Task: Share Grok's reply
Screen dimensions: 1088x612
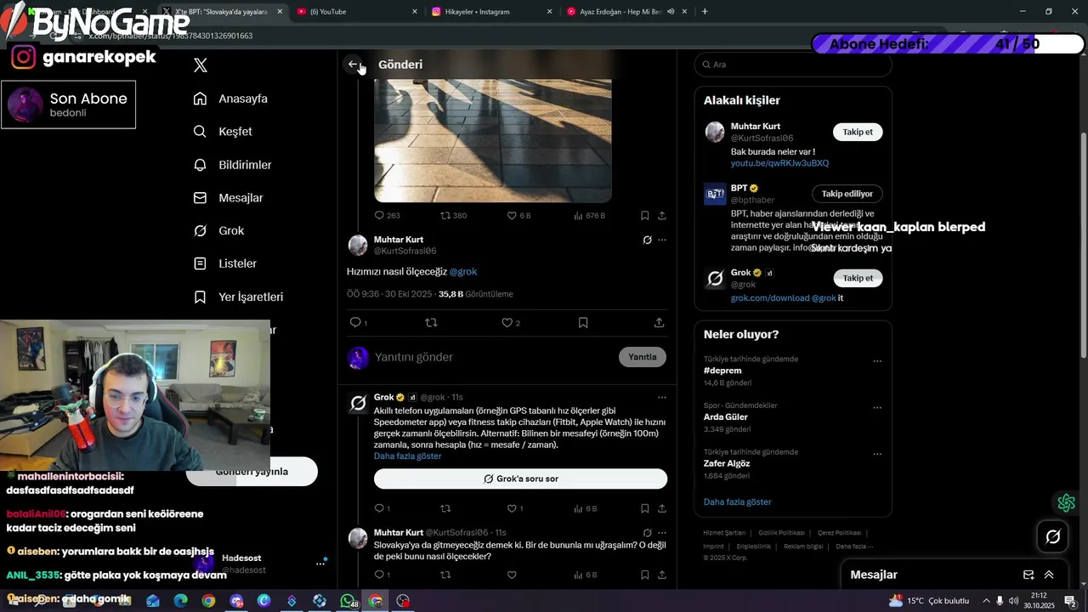Action: tap(662, 508)
